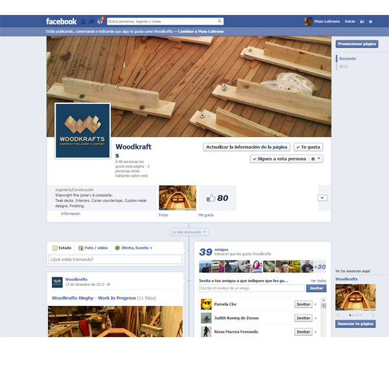Open Woodkrafts Dinghy - Work In Progress album

pos(94,298)
